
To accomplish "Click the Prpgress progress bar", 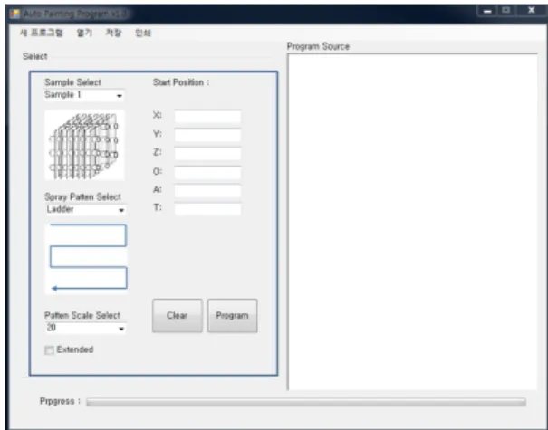I will pos(306,402).
